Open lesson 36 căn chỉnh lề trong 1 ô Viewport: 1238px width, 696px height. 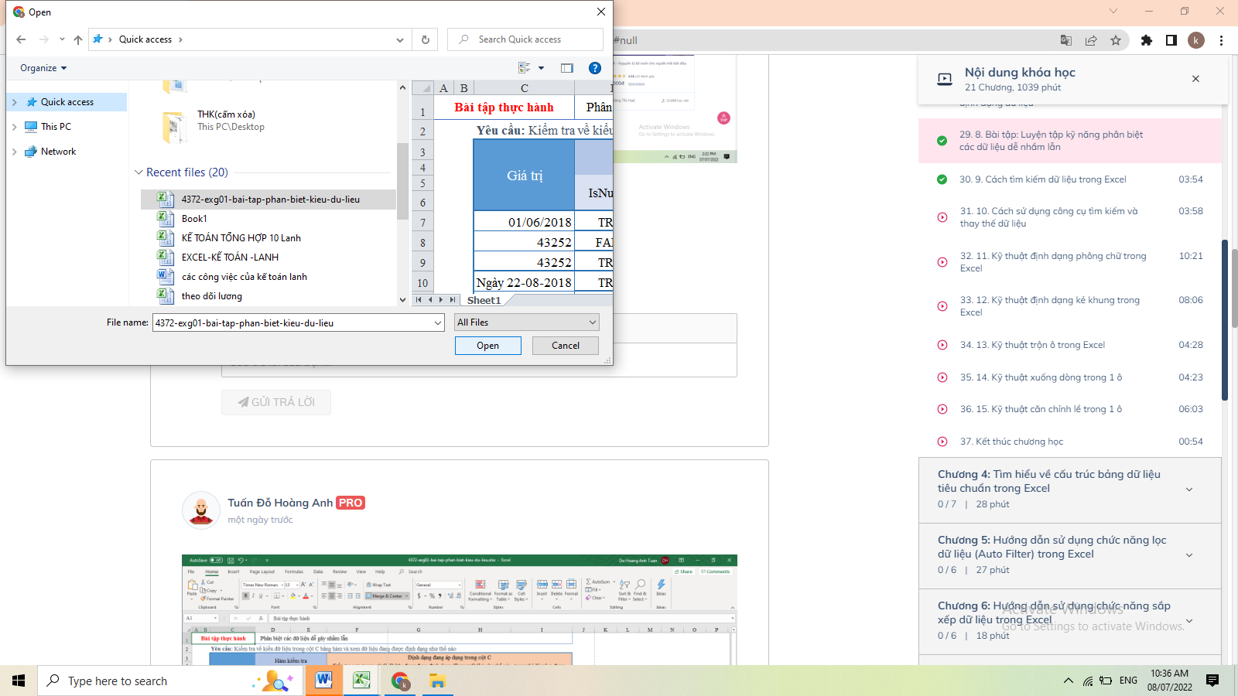pos(1070,409)
